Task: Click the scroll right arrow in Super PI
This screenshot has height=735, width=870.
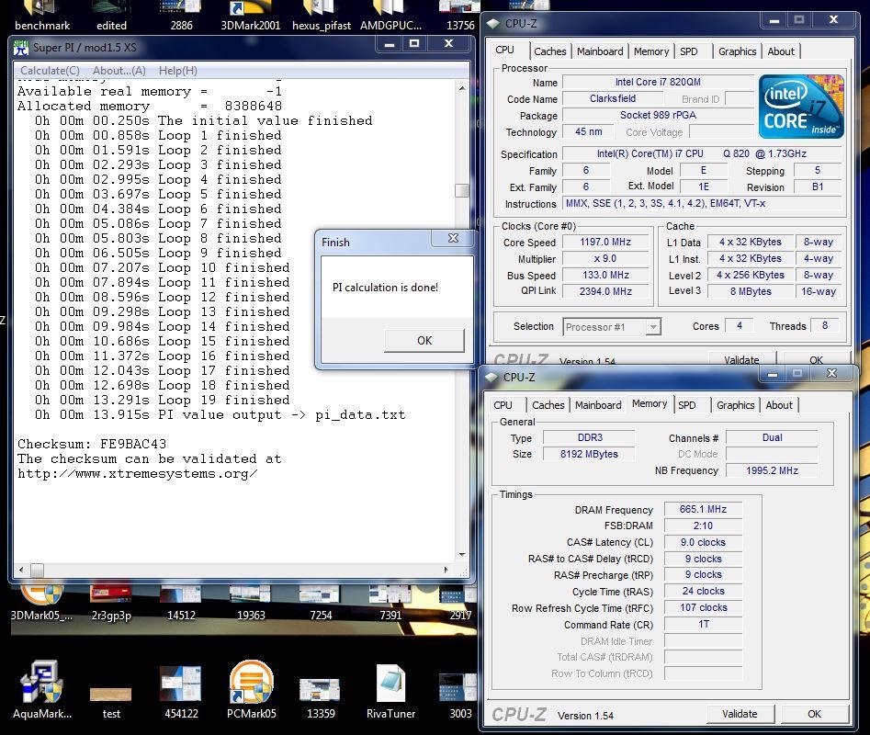Action: (446, 570)
